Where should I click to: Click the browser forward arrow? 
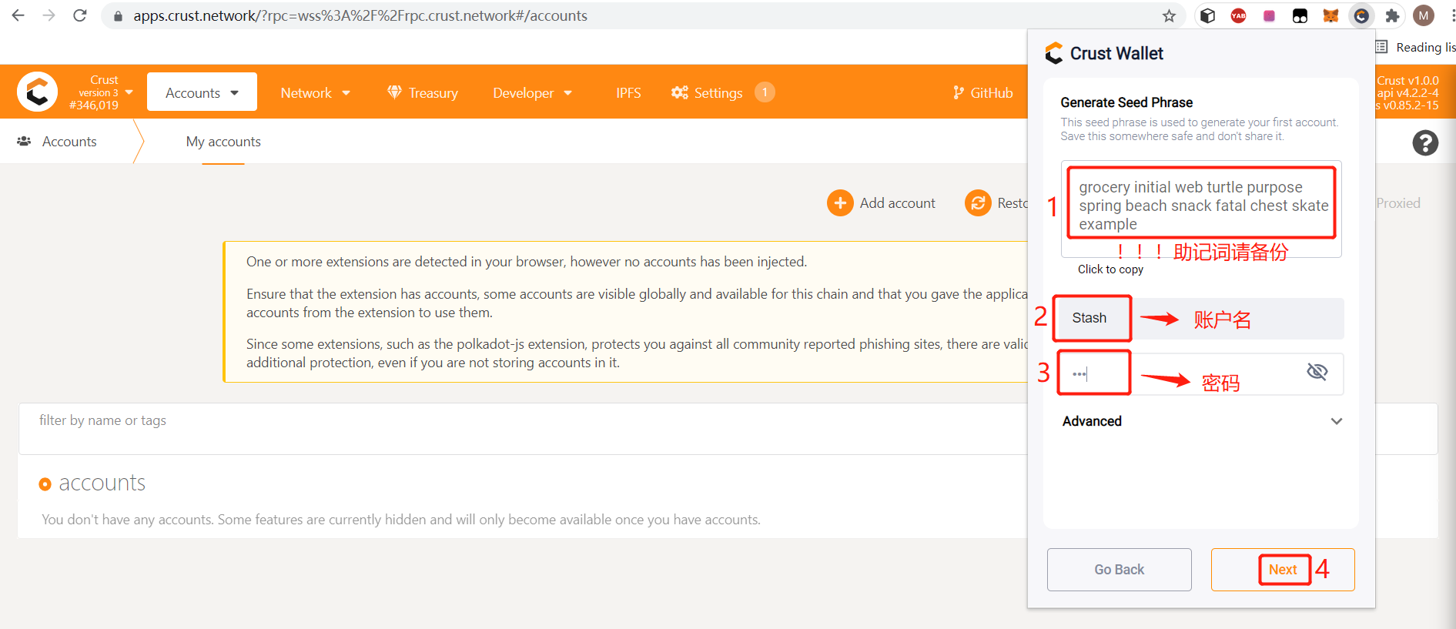pyautogui.click(x=49, y=15)
